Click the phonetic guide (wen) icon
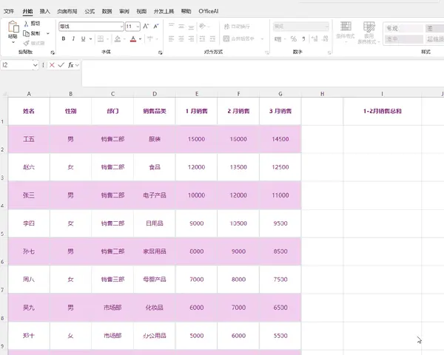The image size is (444, 355). point(150,38)
